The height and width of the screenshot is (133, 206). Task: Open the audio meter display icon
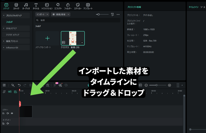(x=178, y=85)
